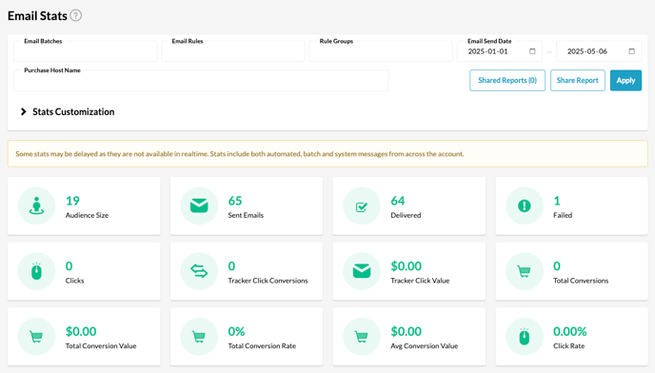This screenshot has width=655, height=373.
Task: Focus the Purchase Host Name input
Action: click(x=201, y=80)
